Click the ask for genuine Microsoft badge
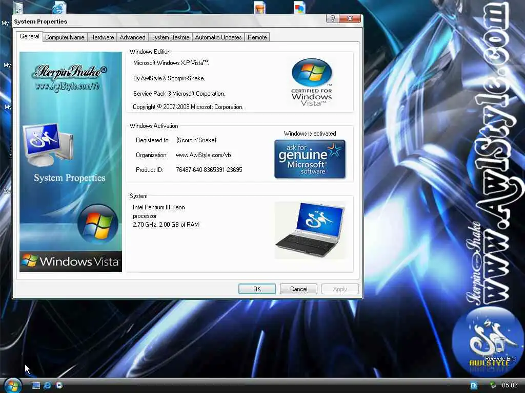The image size is (525, 393). tap(310, 159)
